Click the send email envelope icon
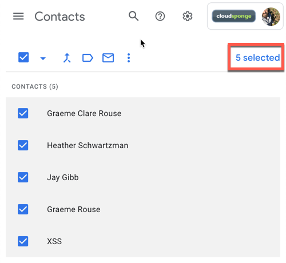Viewport: 286px width, 263px height. pyautogui.click(x=108, y=58)
